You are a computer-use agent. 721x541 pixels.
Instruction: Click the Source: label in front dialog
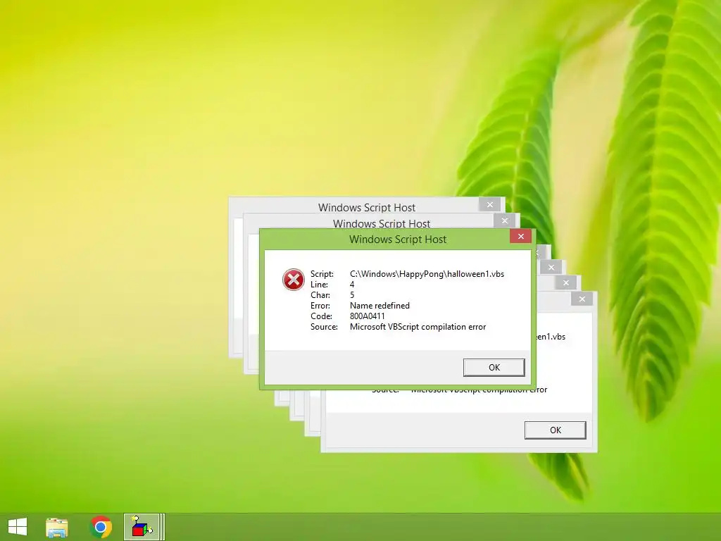pyautogui.click(x=324, y=327)
